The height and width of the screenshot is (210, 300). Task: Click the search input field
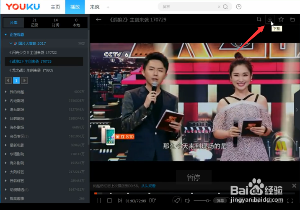189,7
